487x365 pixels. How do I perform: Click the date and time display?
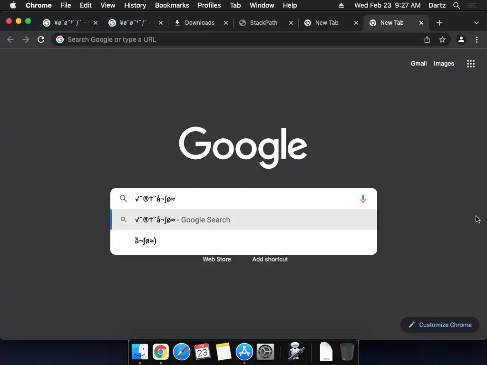387,5
